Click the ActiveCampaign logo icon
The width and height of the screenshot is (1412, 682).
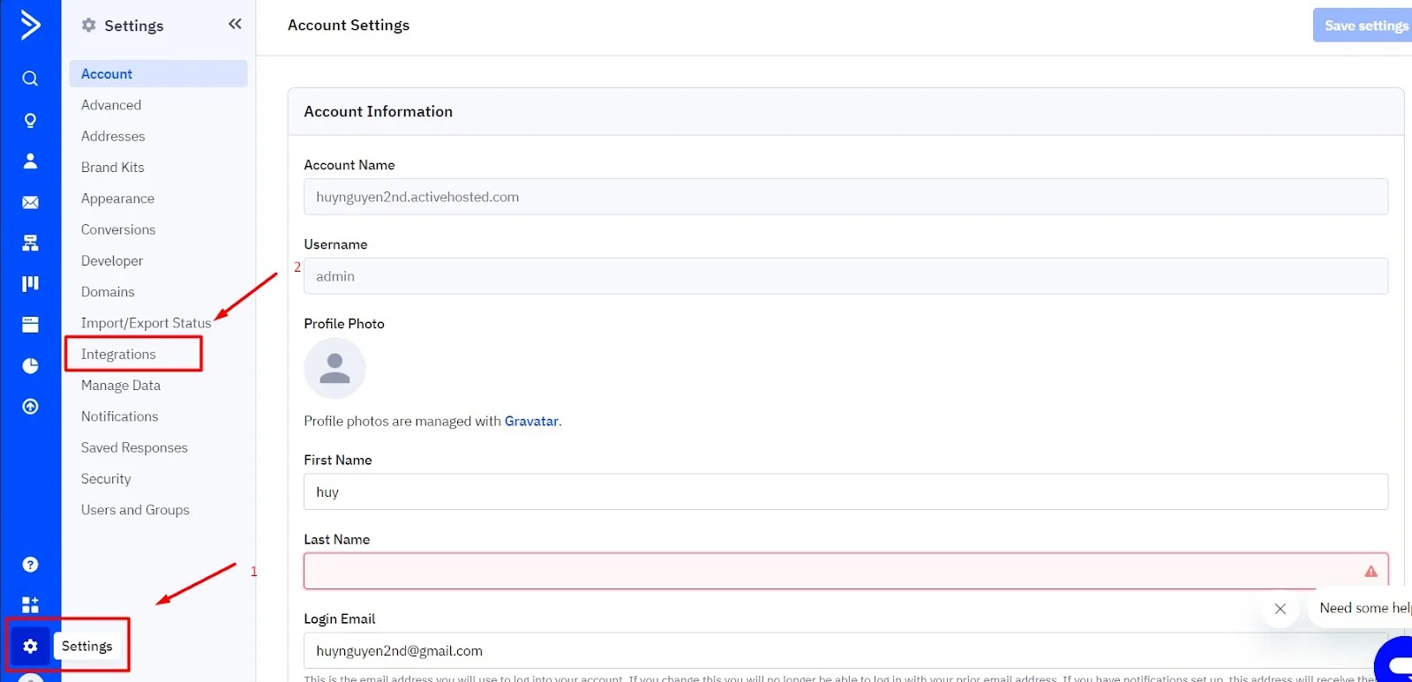click(30, 25)
